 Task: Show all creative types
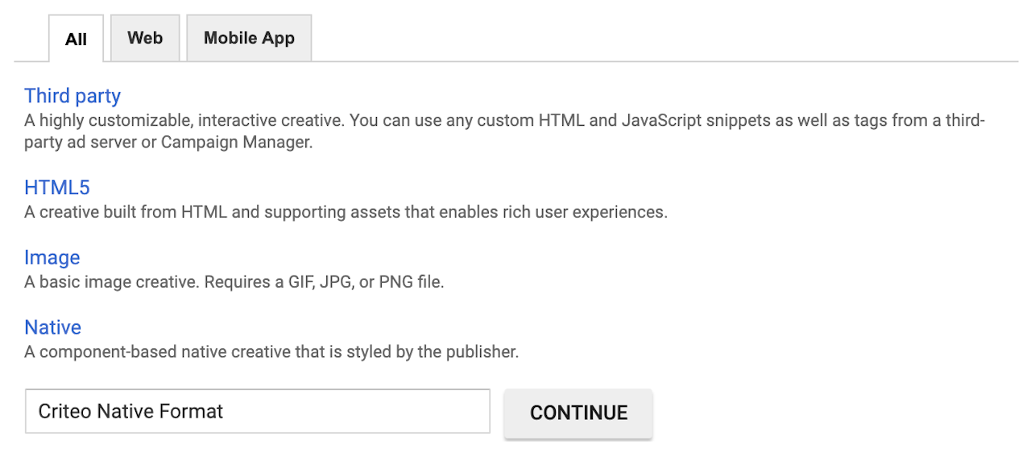(76, 39)
